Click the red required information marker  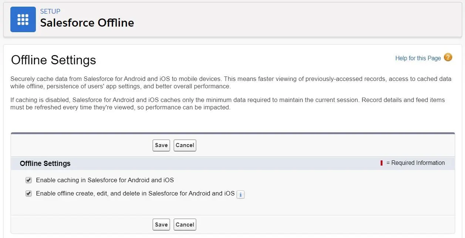(x=381, y=163)
